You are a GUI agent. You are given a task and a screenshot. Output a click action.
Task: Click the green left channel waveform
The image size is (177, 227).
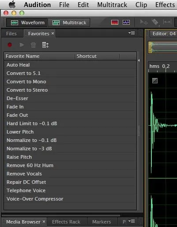[x=162, y=126]
